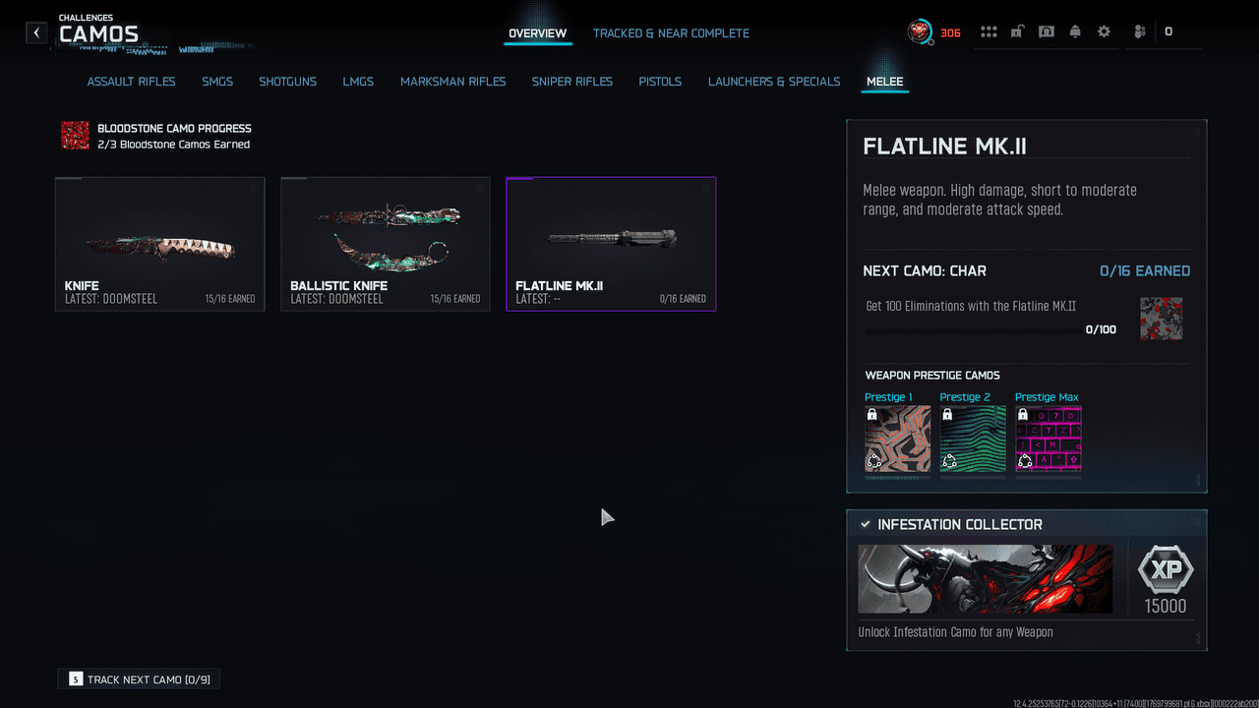Switch to Tracked & Near Complete tab
Image resolution: width=1259 pixels, height=708 pixels.
point(671,33)
